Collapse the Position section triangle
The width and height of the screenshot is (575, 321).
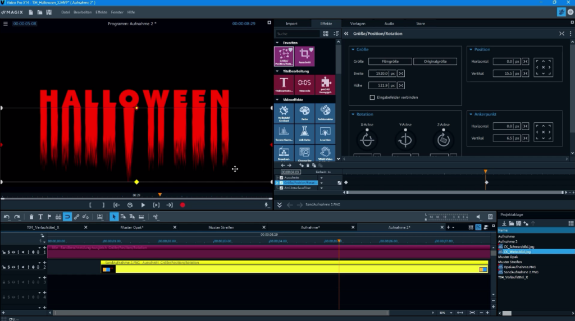(x=471, y=49)
